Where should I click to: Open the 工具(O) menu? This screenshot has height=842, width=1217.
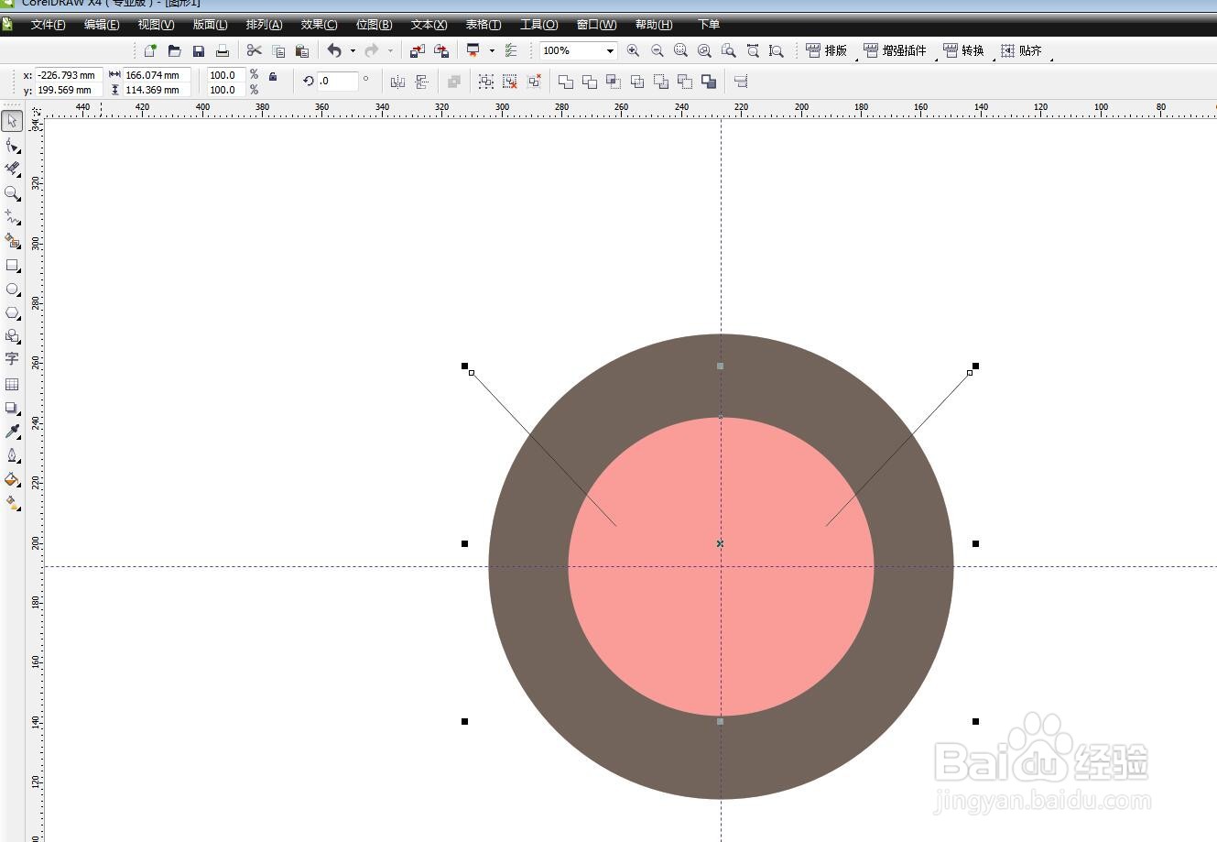538,25
